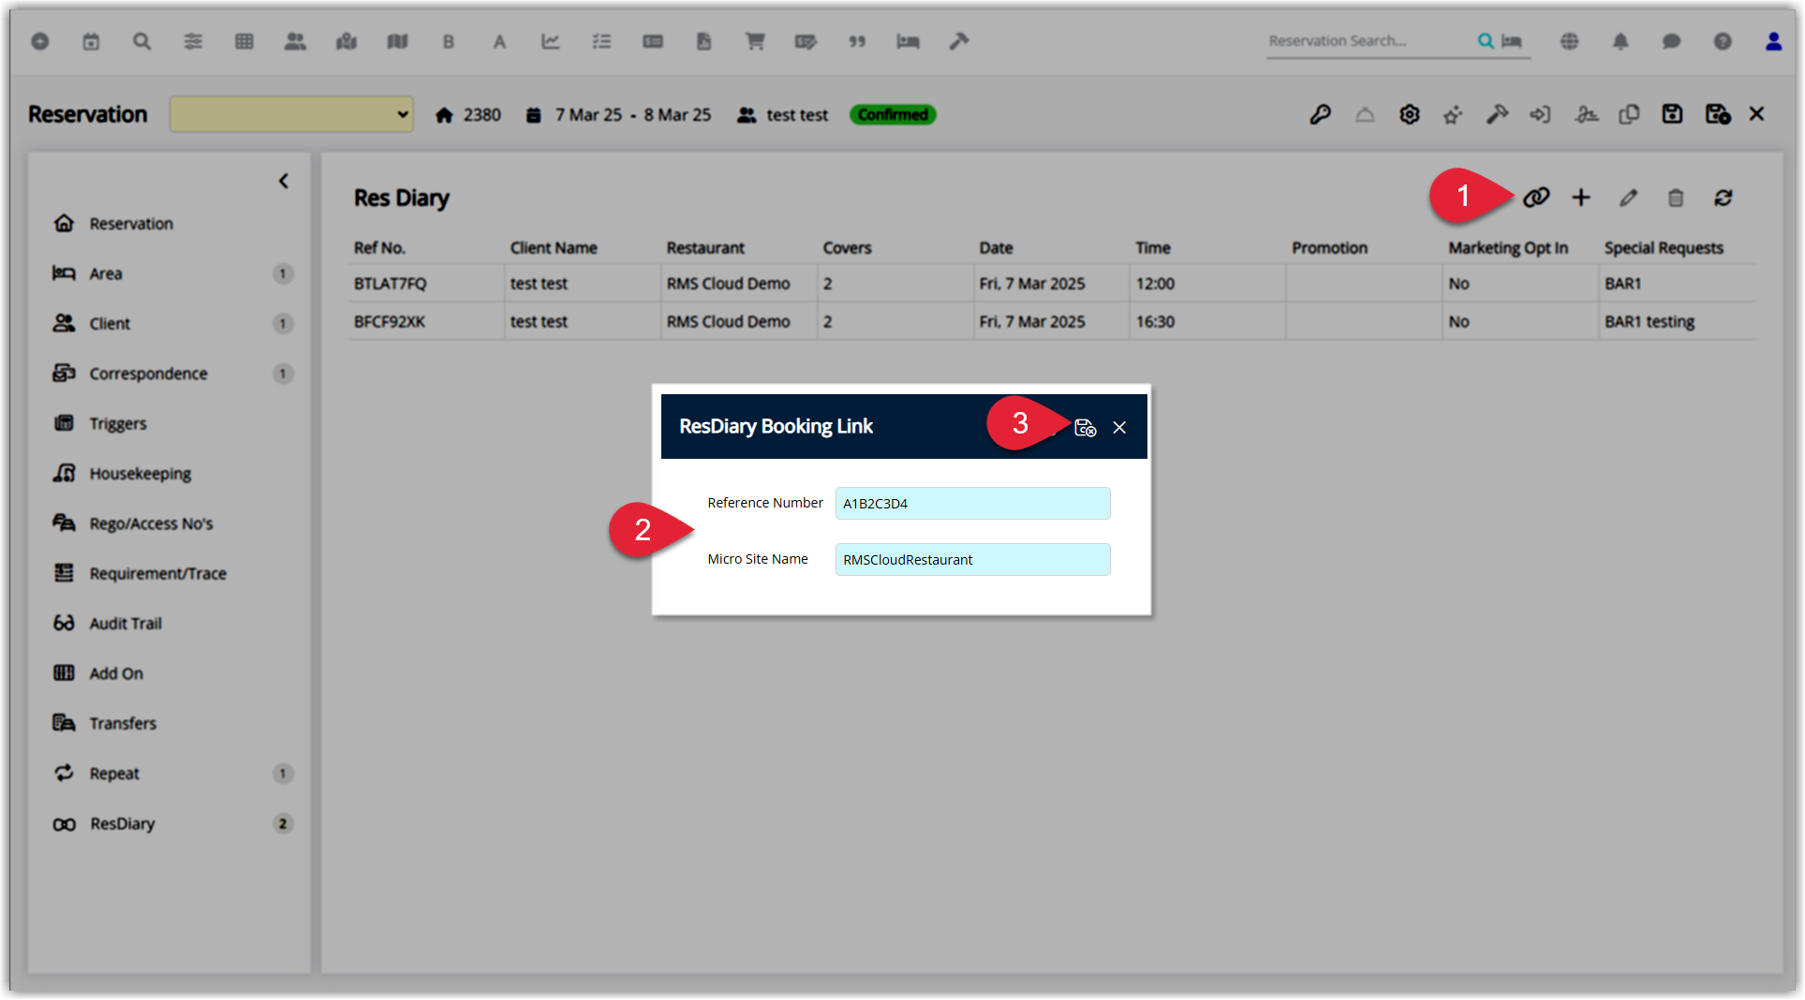
Task: Click the Marketing Opt In column header
Action: (1508, 248)
